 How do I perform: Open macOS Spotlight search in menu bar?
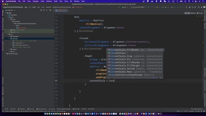193,1
